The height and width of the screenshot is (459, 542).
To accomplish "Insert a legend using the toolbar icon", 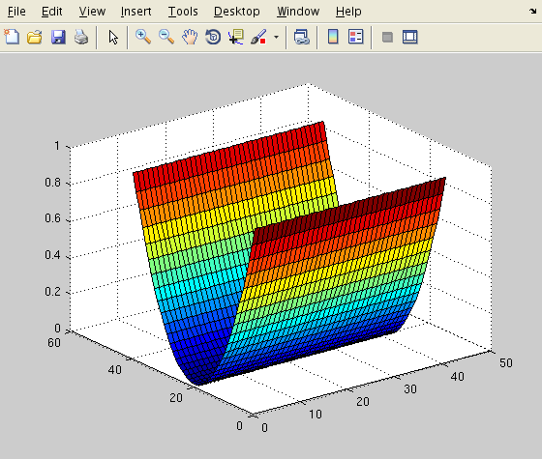I will pos(356,37).
